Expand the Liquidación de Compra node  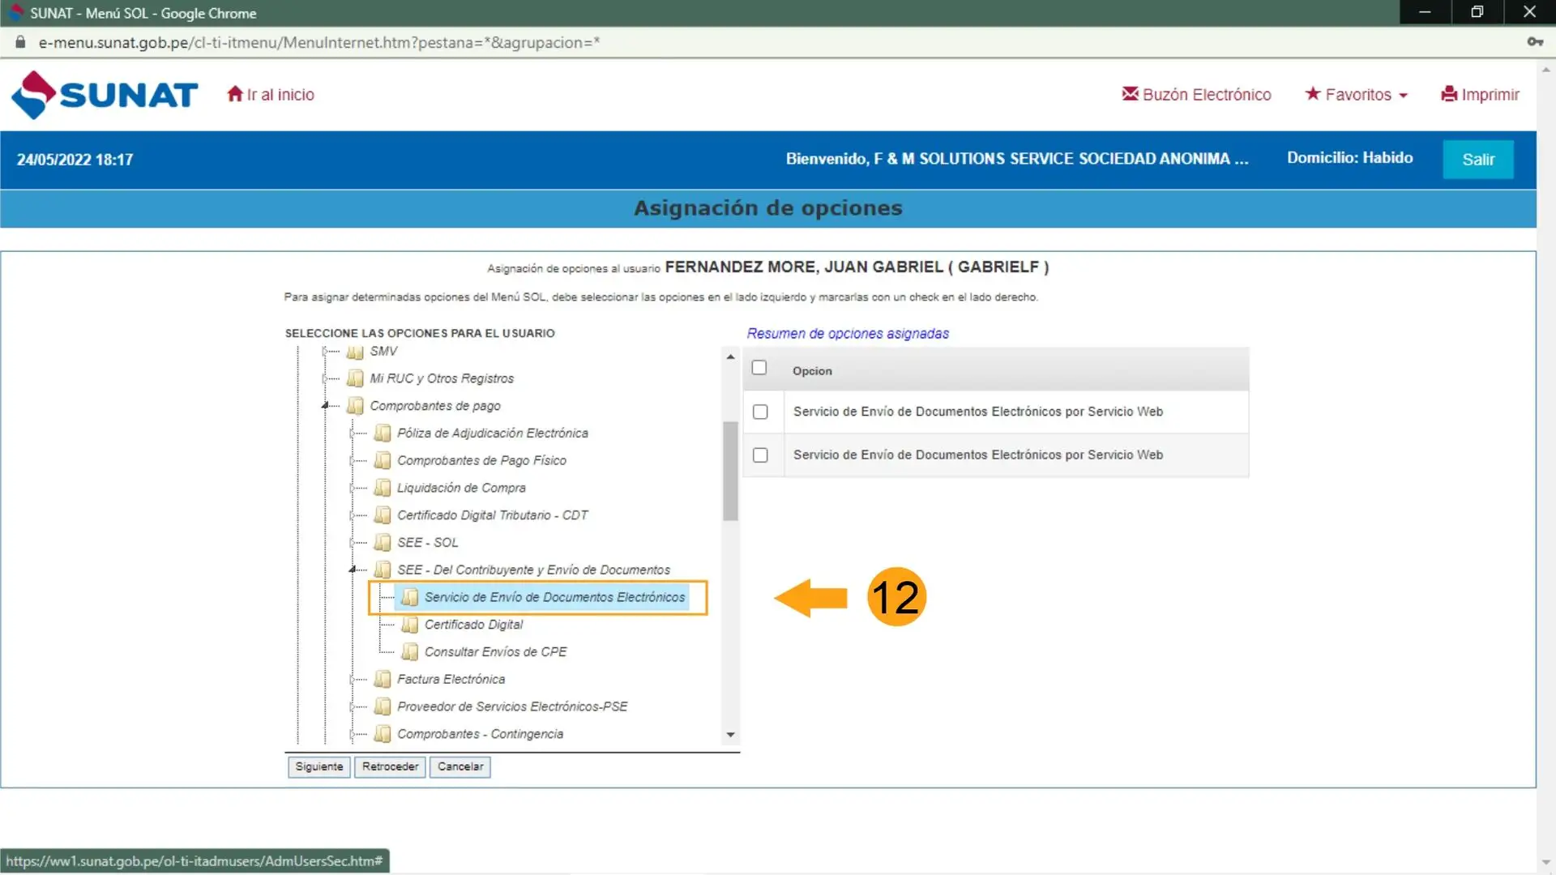pyautogui.click(x=353, y=488)
